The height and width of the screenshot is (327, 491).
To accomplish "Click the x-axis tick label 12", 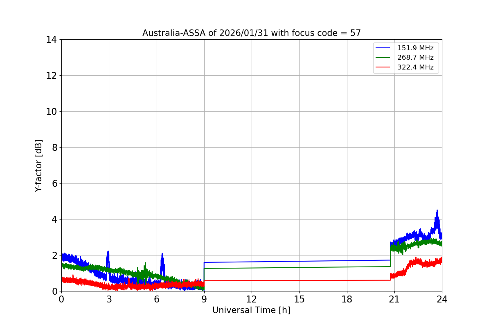I will coord(252,299).
